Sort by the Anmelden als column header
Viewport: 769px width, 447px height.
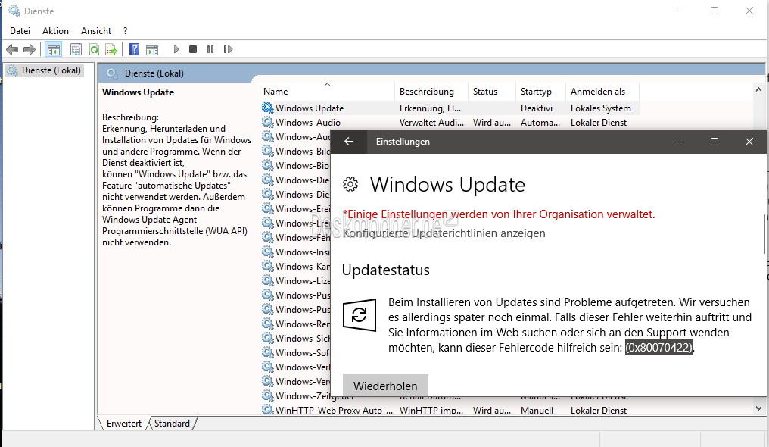pyautogui.click(x=602, y=92)
